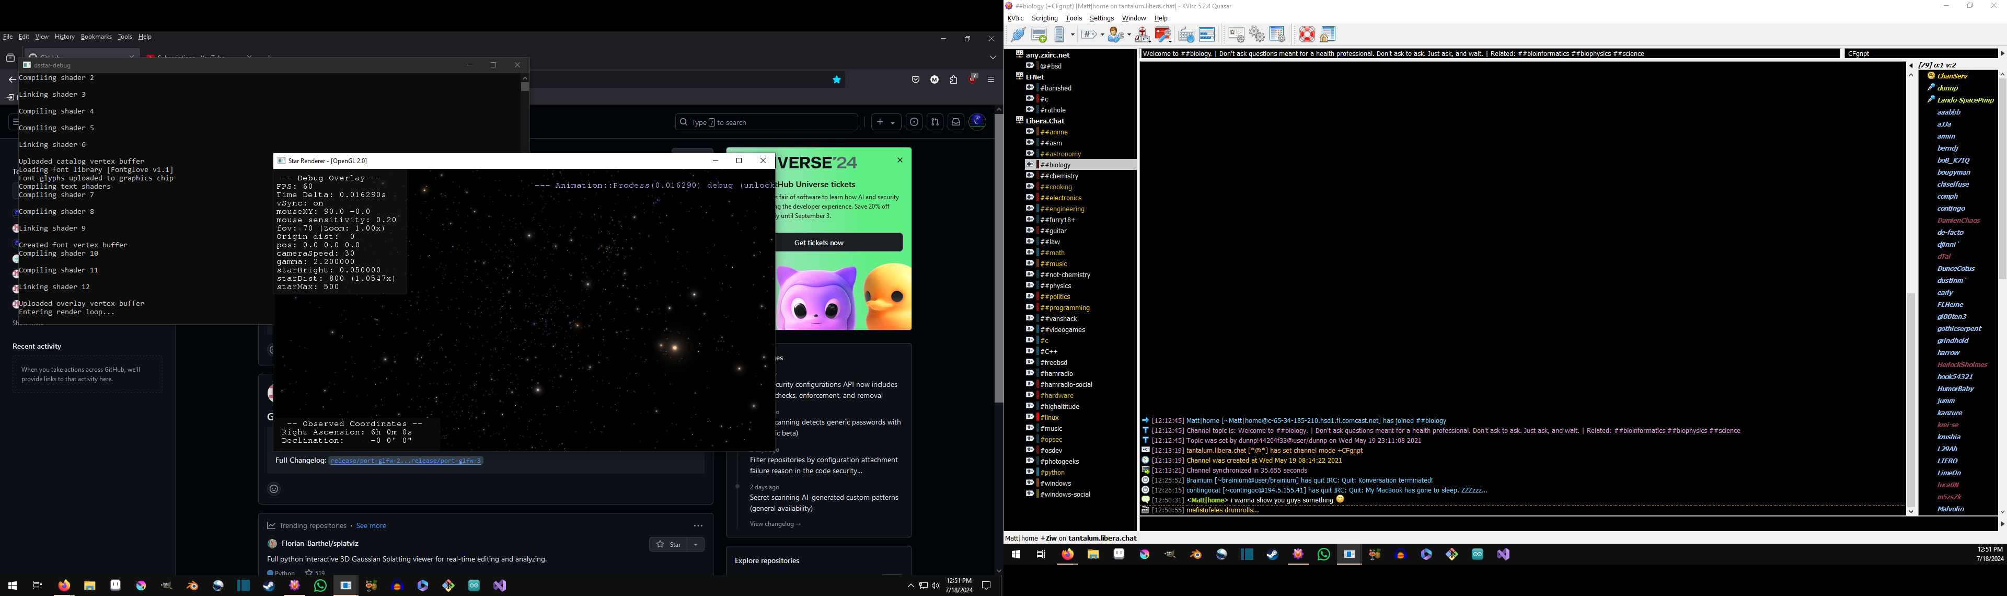
Task: Open new IRC context toolbar icon
Action: 1040,35
